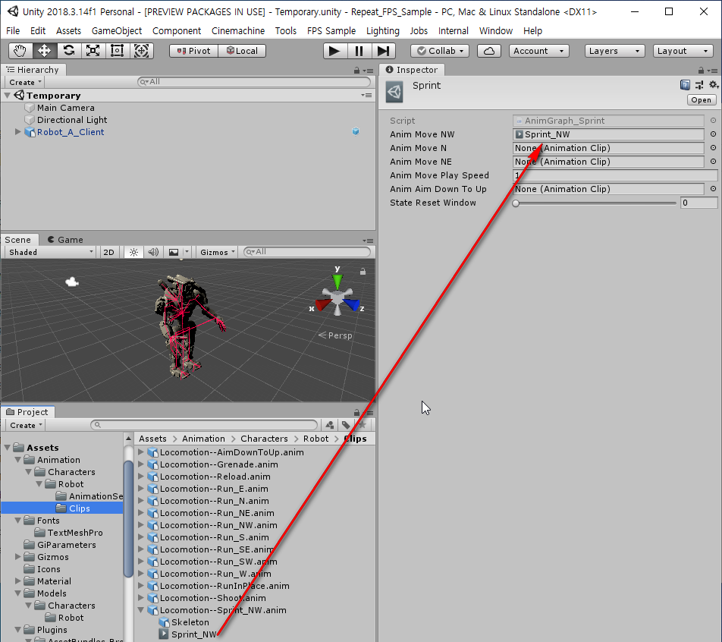
Task: Open the File menu
Action: tap(13, 31)
